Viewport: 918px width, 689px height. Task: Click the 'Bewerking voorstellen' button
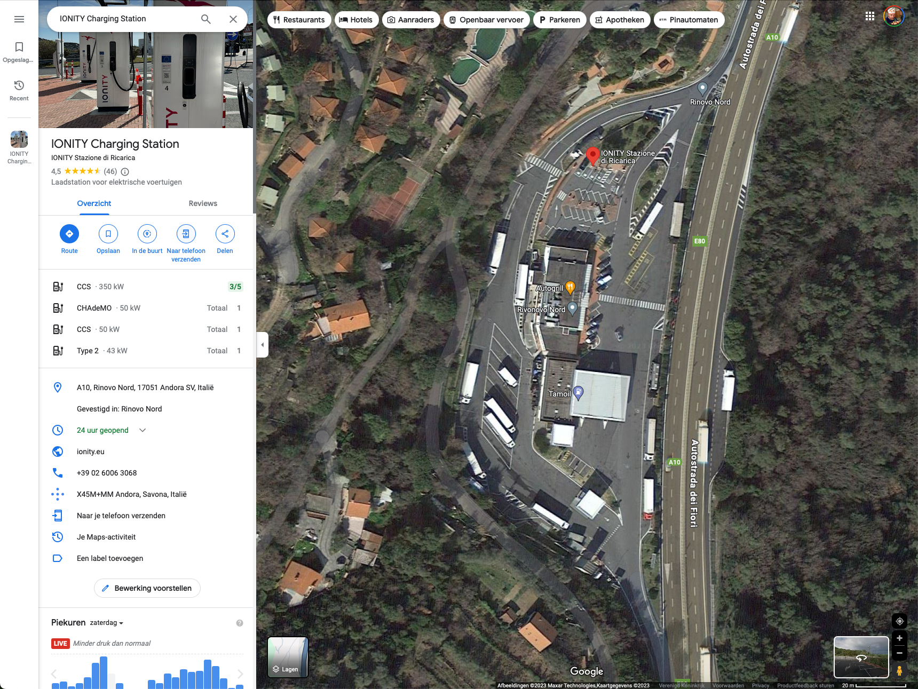click(x=147, y=588)
